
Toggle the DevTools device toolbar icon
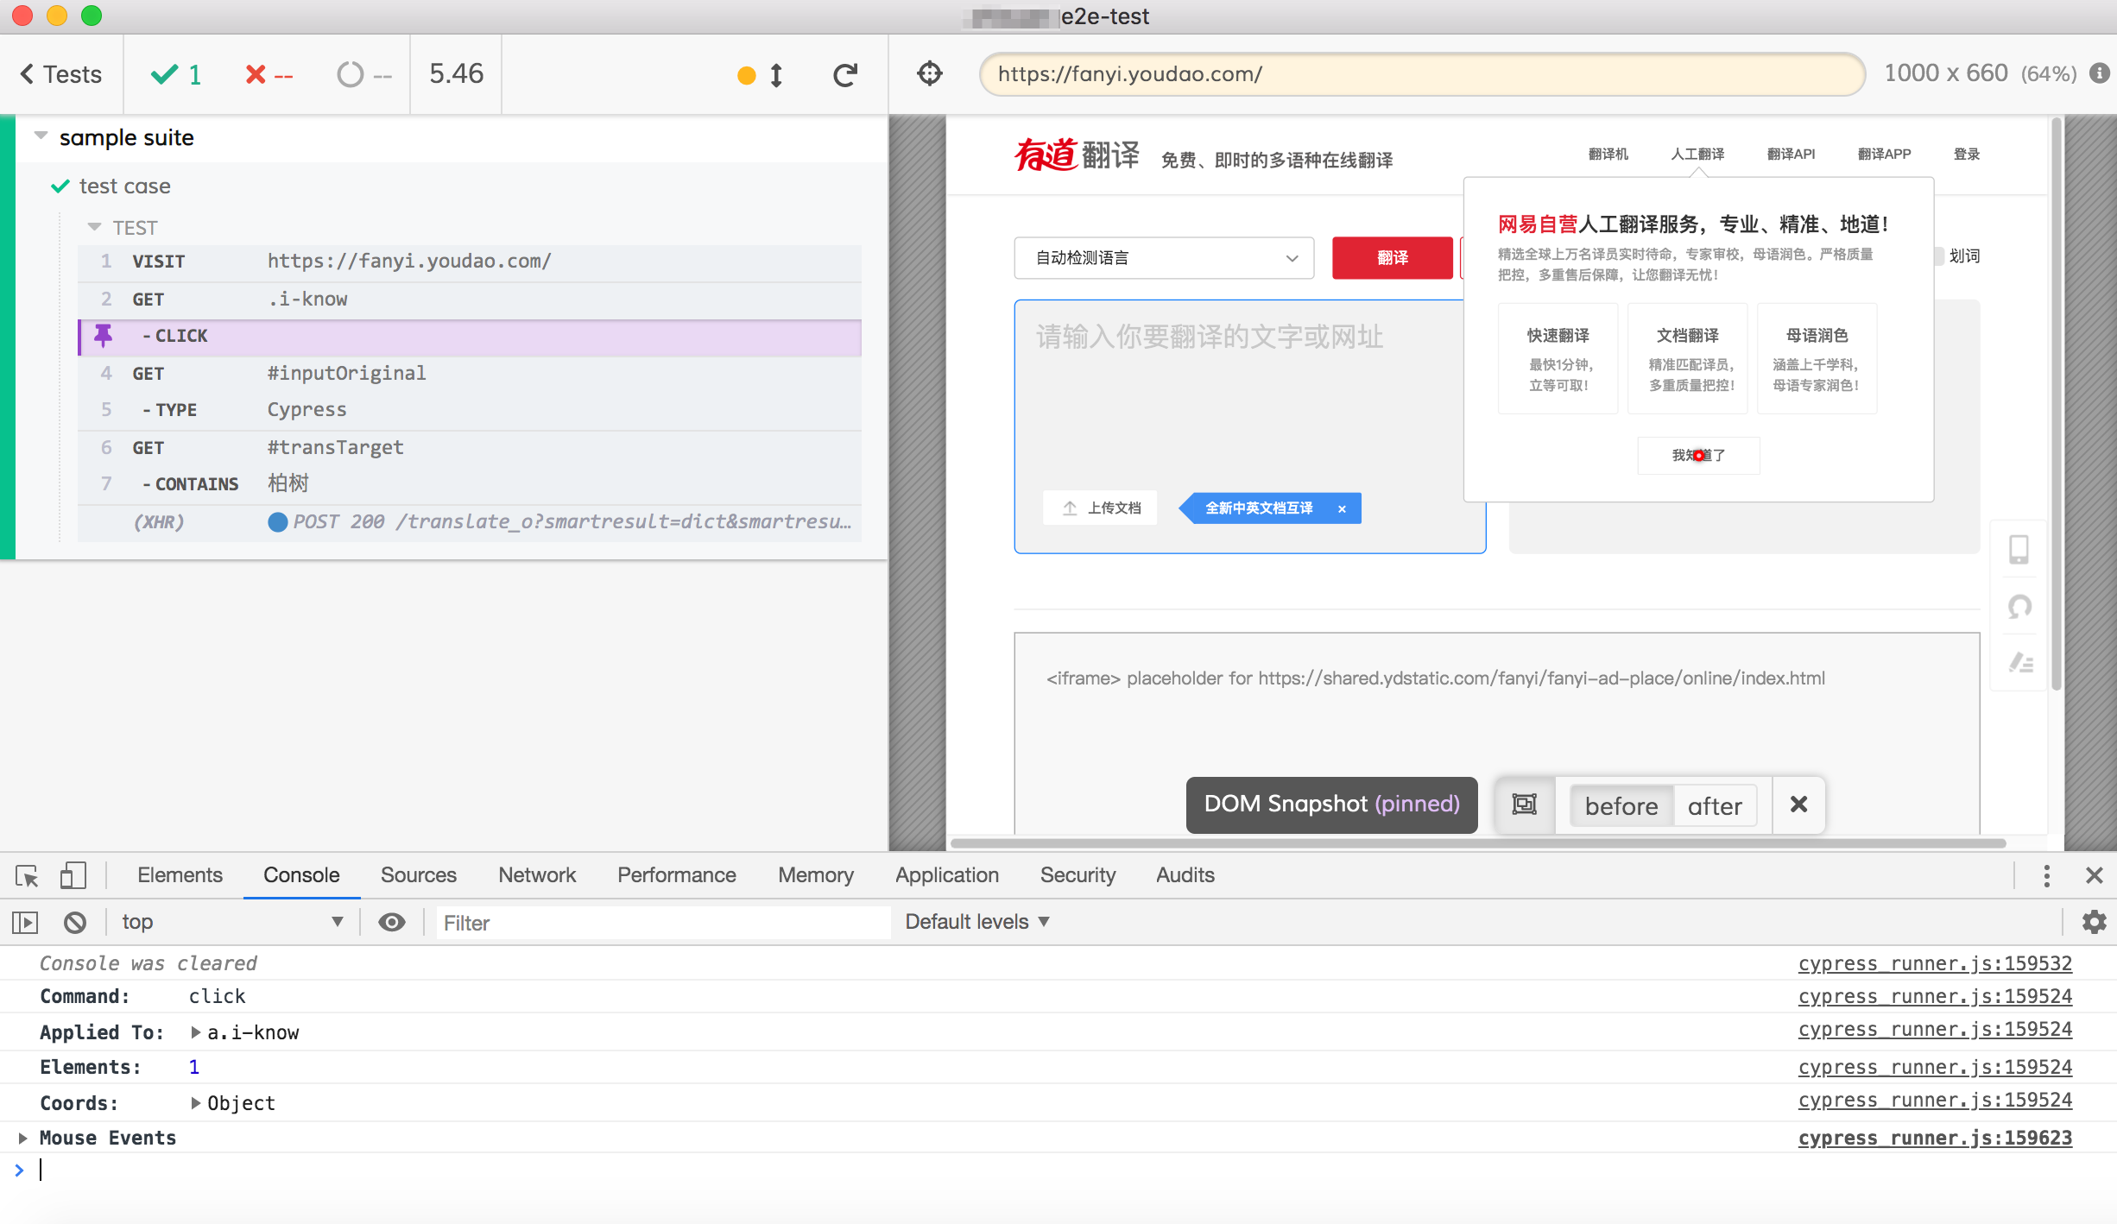[x=73, y=875]
